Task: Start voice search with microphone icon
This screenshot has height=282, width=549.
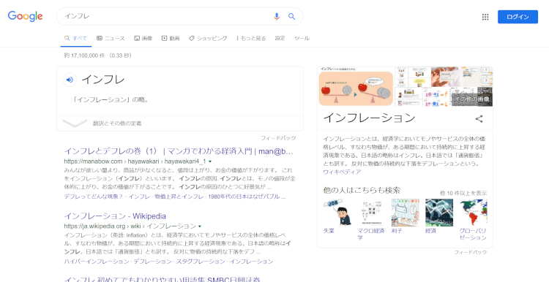Action: [277, 16]
